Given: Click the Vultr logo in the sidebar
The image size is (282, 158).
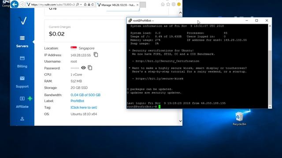Looking at the screenshot, I should (22, 21).
